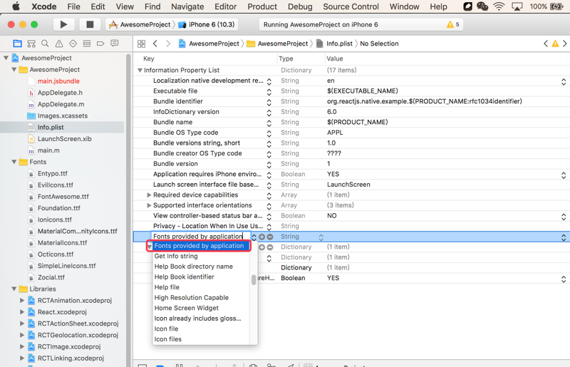Add a row next to Fonts provided by application
The height and width of the screenshot is (367, 570).
tap(261, 237)
